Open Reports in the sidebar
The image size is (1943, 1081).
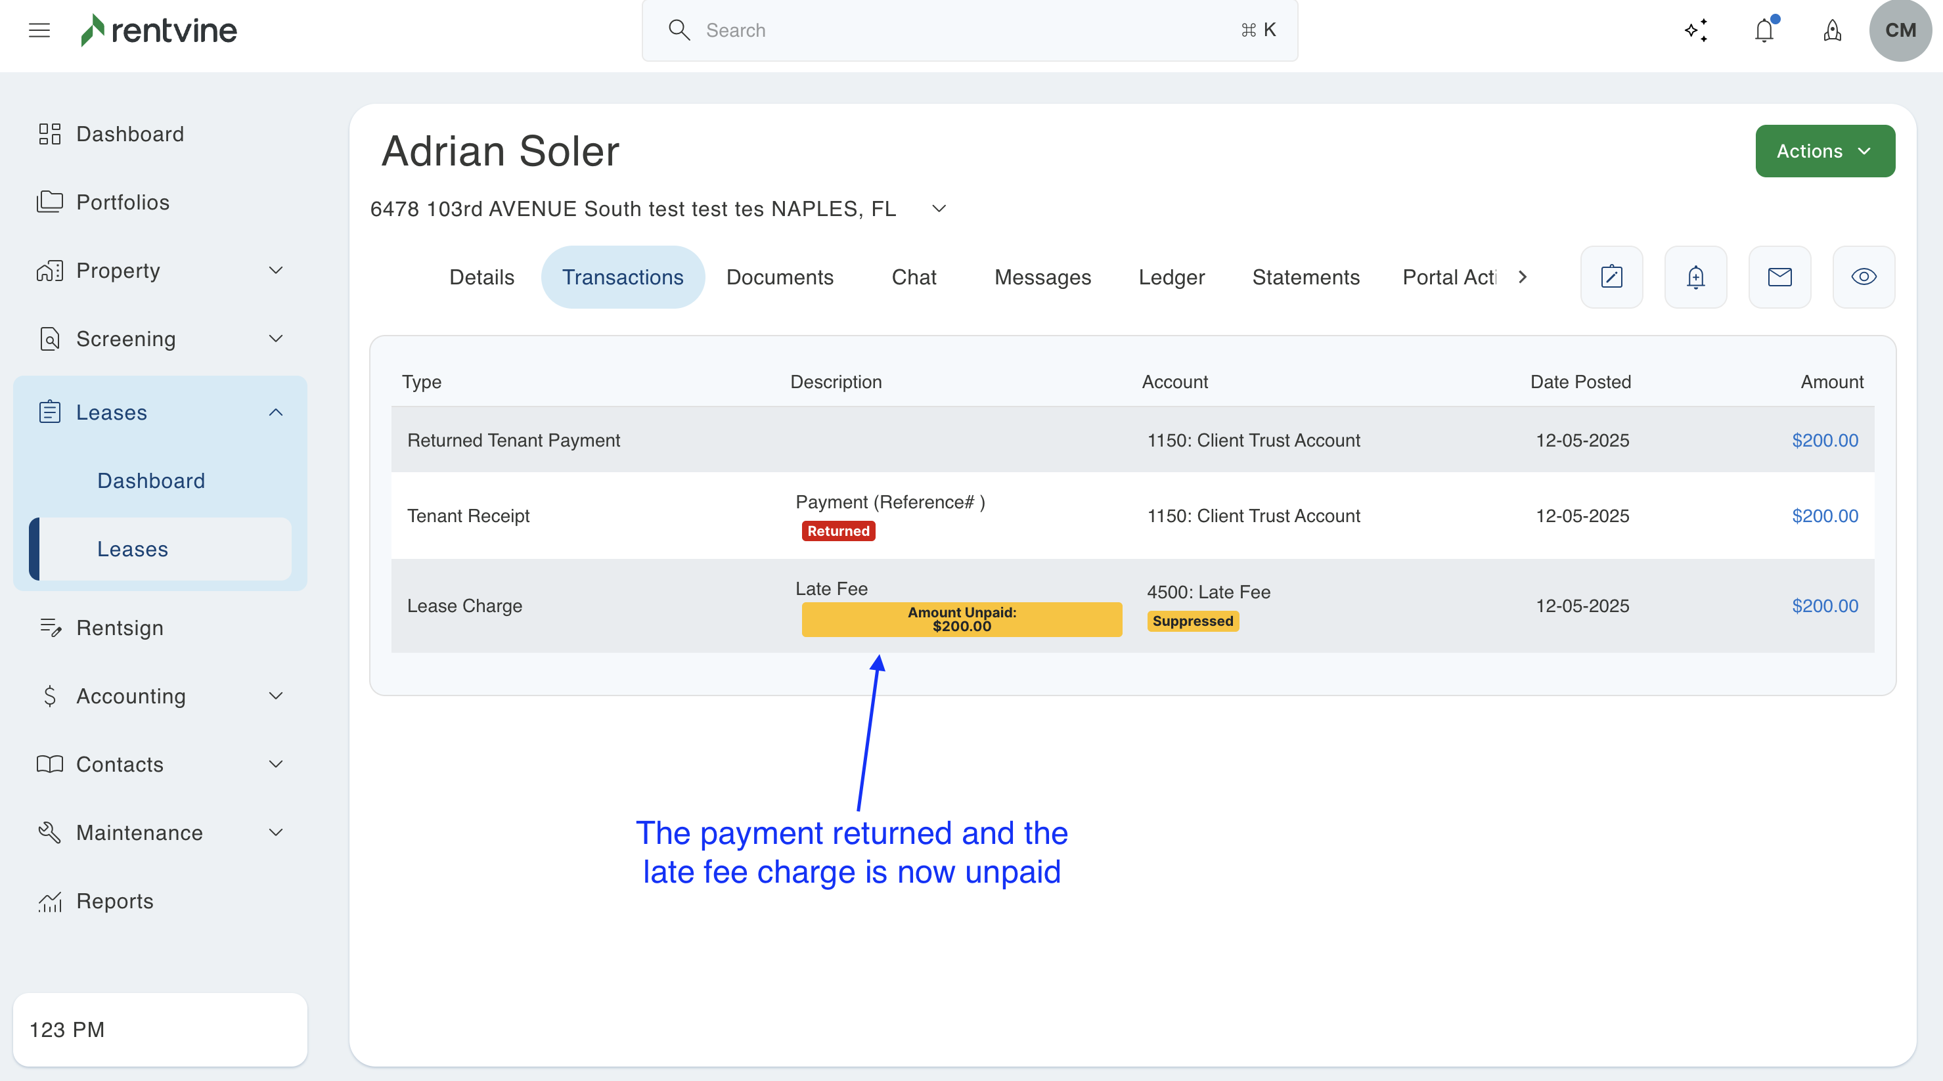[115, 900]
